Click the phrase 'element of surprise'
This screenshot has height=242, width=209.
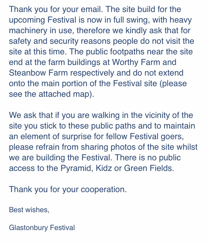point(56,136)
